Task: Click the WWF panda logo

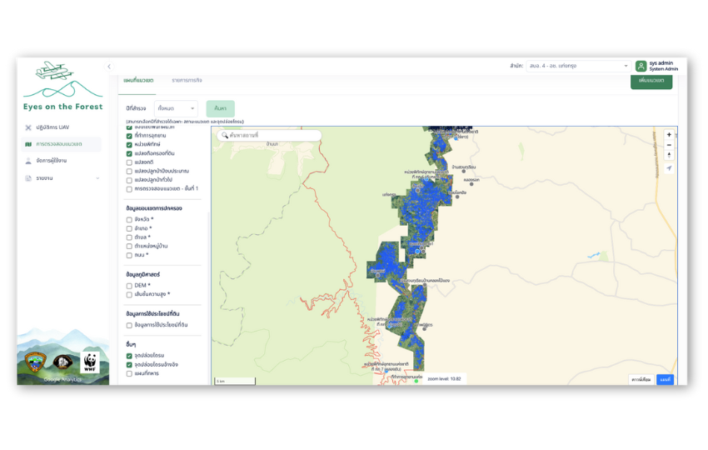Action: coord(90,362)
